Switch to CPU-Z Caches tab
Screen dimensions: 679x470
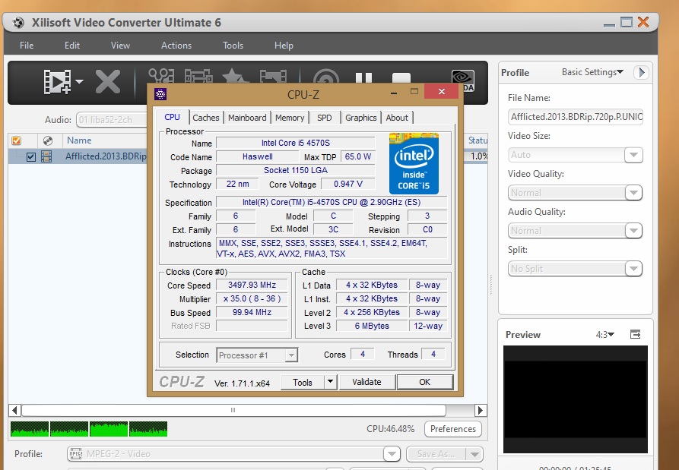coord(206,118)
